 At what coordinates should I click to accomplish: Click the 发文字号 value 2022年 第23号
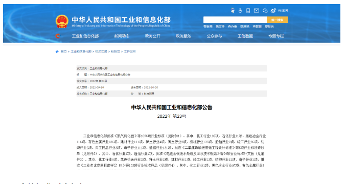(99, 81)
